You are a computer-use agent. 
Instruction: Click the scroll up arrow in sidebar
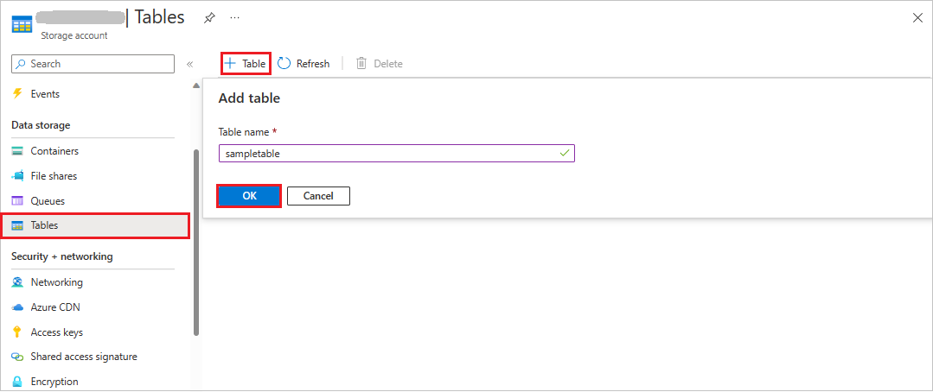[195, 86]
